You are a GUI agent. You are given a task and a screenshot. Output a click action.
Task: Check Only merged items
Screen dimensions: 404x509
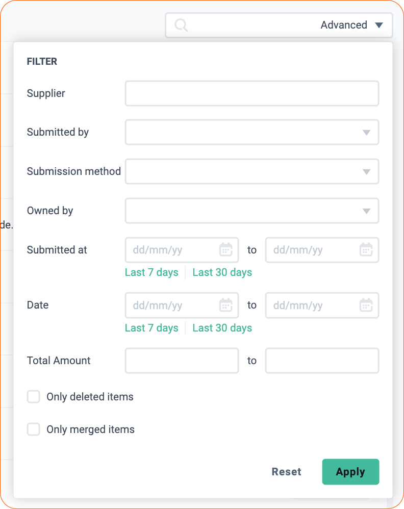(34, 429)
